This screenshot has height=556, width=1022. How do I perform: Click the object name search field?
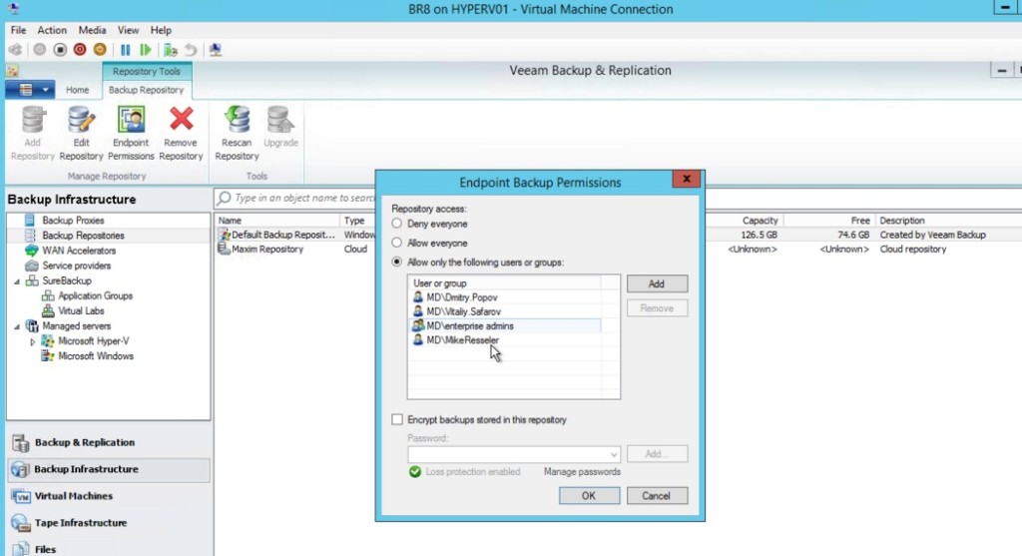pyautogui.click(x=304, y=198)
